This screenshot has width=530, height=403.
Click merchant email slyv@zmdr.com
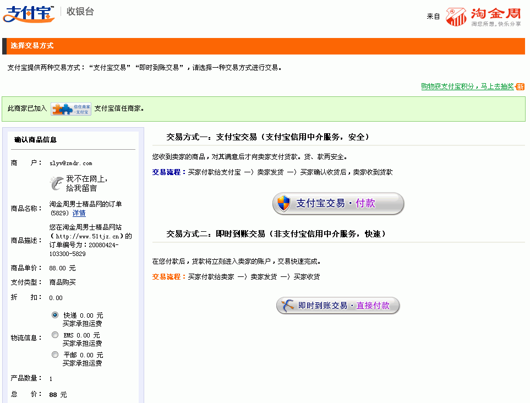click(x=71, y=164)
